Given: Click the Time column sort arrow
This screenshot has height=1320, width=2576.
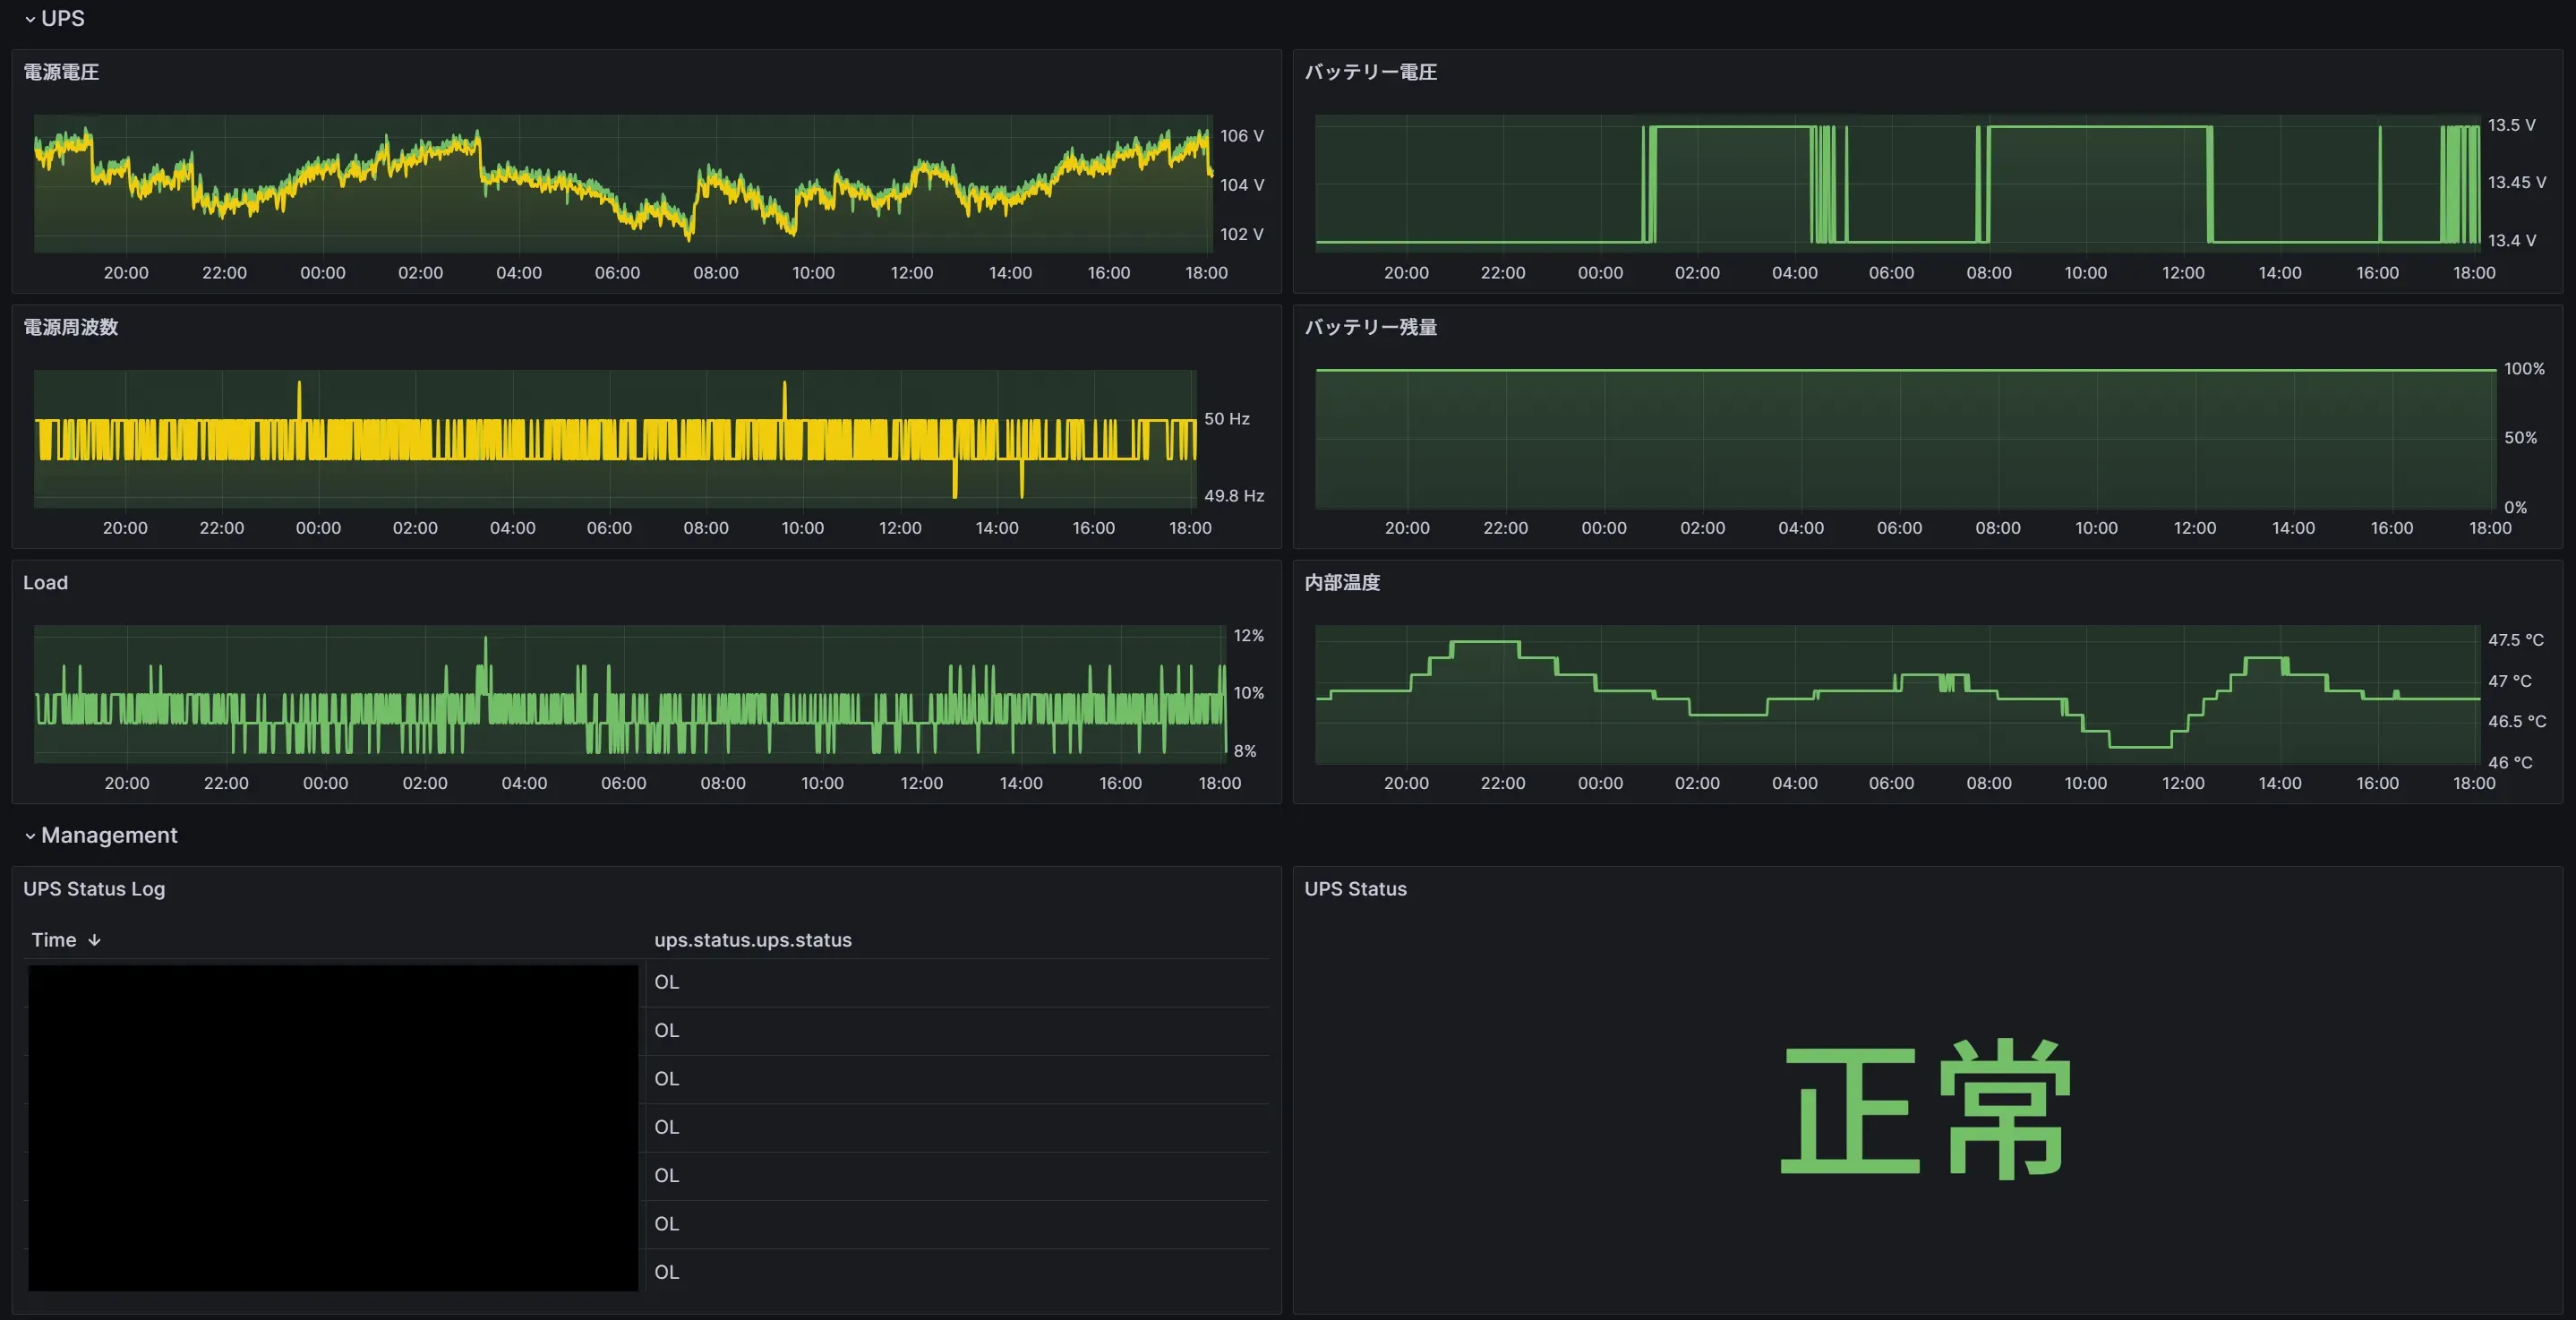Looking at the screenshot, I should coord(94,940).
